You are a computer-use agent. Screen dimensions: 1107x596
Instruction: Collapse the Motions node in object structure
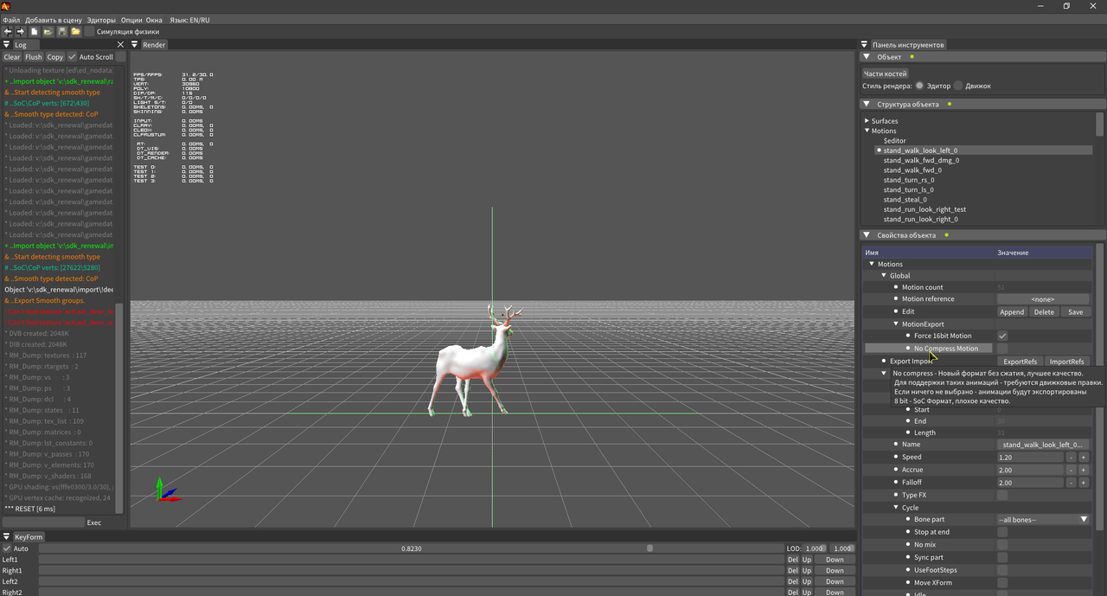(867, 131)
